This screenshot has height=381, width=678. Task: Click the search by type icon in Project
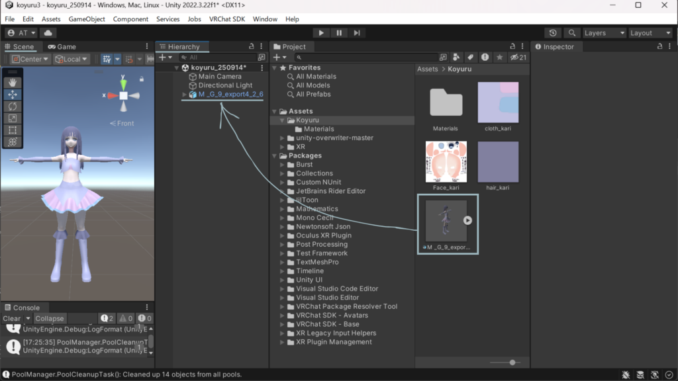(x=457, y=58)
